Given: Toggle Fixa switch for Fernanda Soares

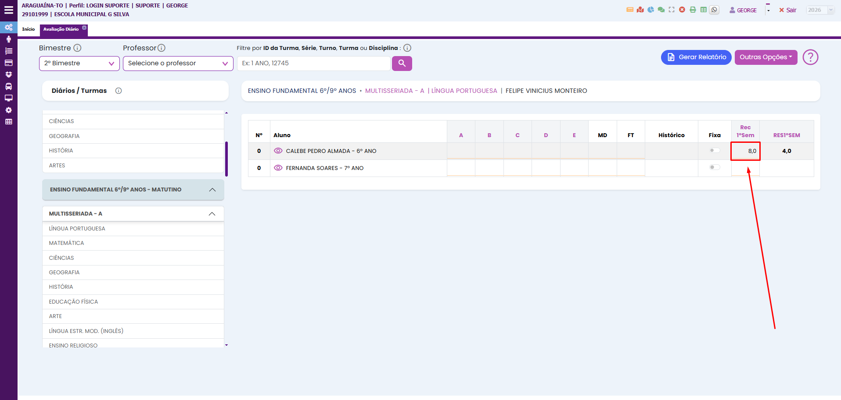Looking at the screenshot, I should coord(714,167).
